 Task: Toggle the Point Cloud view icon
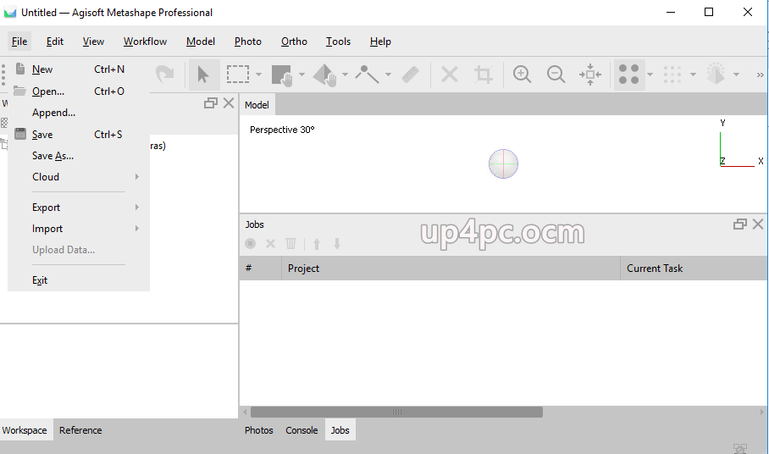628,75
